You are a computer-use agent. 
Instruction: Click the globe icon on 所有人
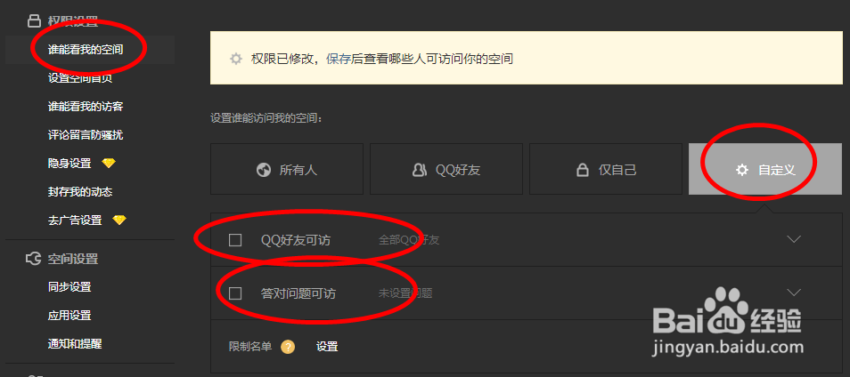264,170
